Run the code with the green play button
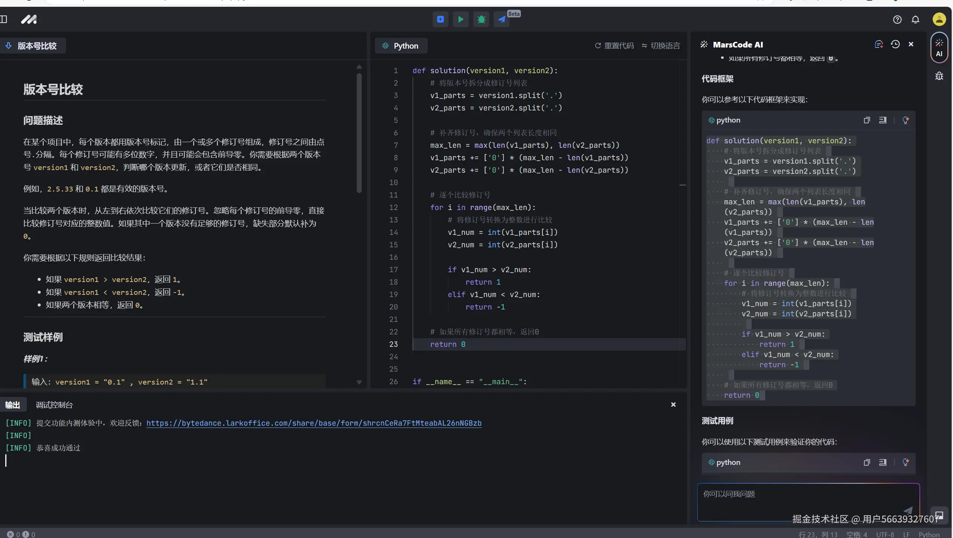This screenshot has height=538, width=953. (x=460, y=19)
